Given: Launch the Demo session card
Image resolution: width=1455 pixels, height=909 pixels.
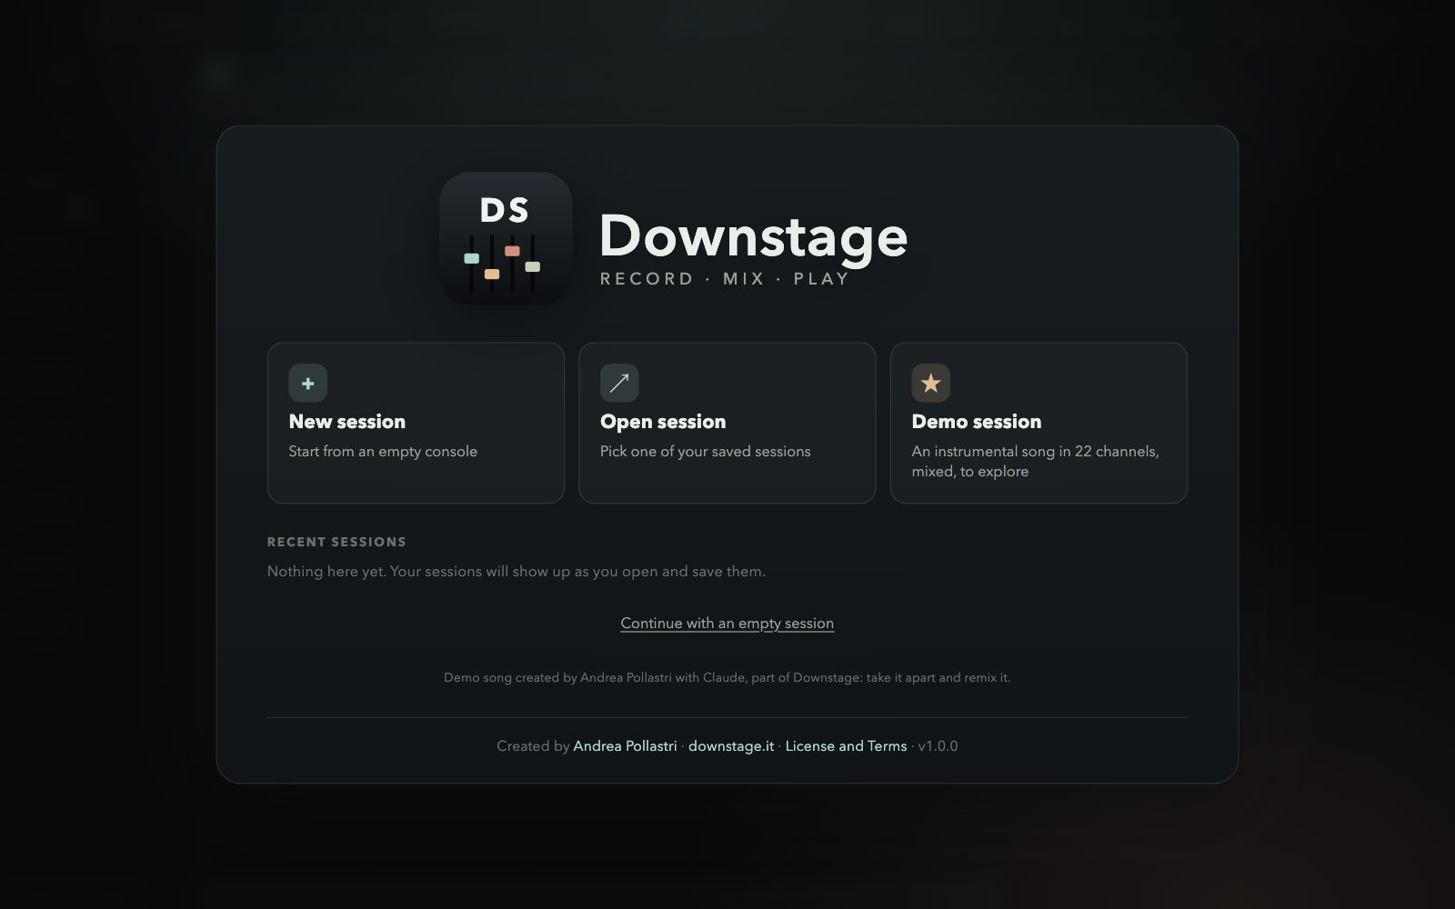Looking at the screenshot, I should coord(1039,423).
